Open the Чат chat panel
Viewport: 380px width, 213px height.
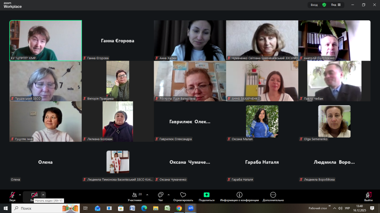(160, 196)
